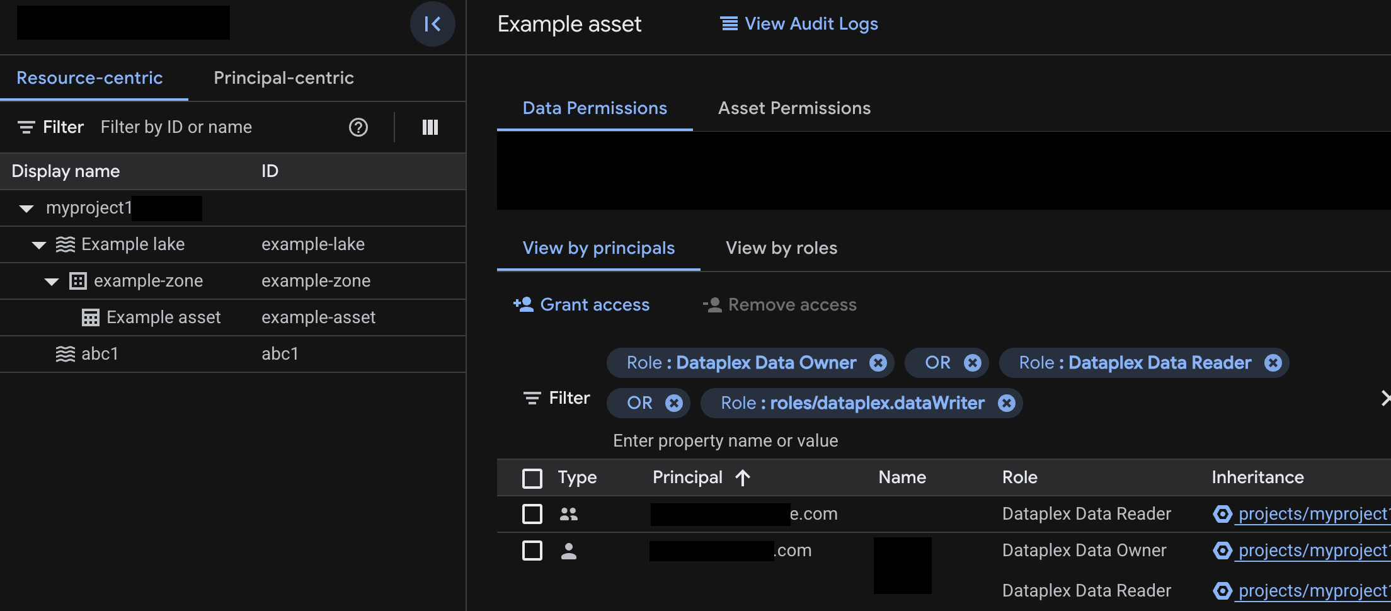Collapse the myproject1 tree node
This screenshot has height=611, width=1391.
pos(26,208)
